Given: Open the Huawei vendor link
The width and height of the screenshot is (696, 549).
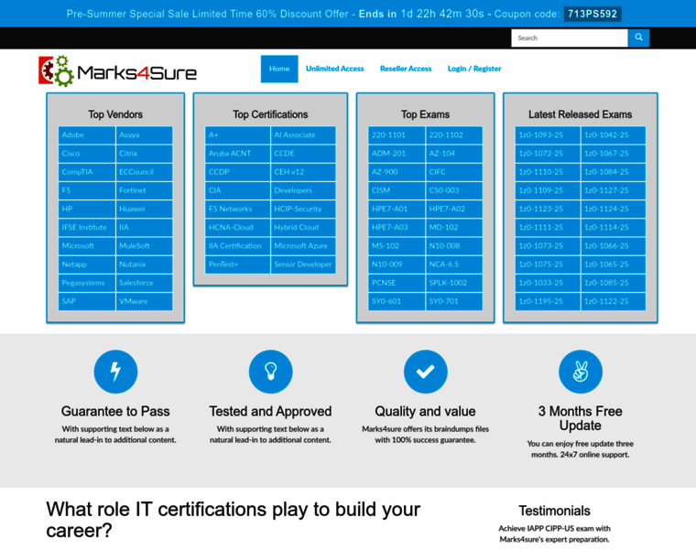Looking at the screenshot, I should pyautogui.click(x=145, y=209).
